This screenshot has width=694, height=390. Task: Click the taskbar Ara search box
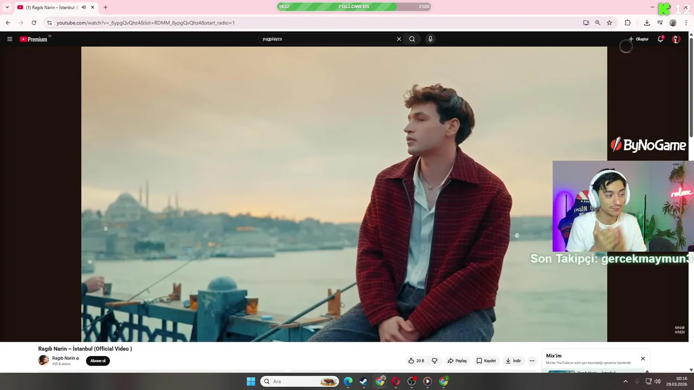pyautogui.click(x=299, y=381)
